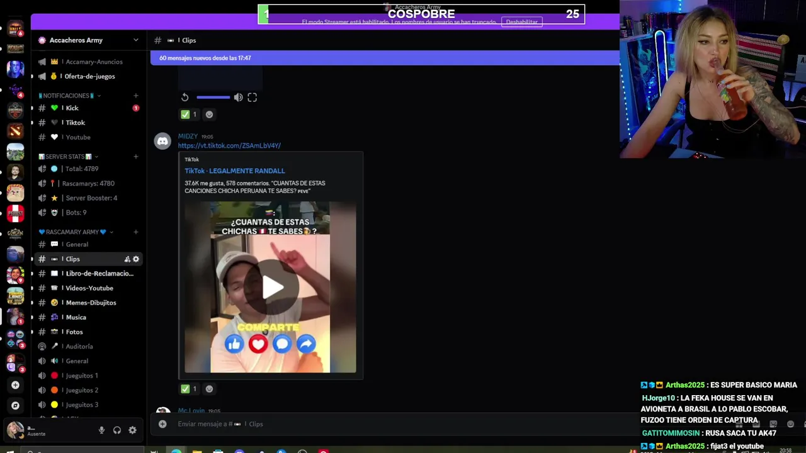Click the 60 mensajes nuevos banner
806x453 pixels.
pyautogui.click(x=385, y=58)
